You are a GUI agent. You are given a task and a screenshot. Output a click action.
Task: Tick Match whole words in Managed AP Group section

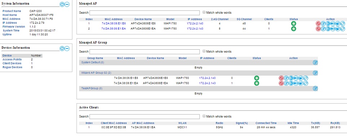point(204,51)
